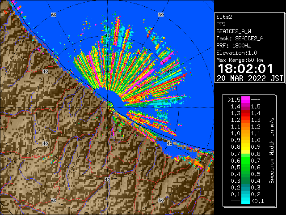Click the southwest "60" range ring label
This screenshot has height=215, width=286.
(54, 200)
